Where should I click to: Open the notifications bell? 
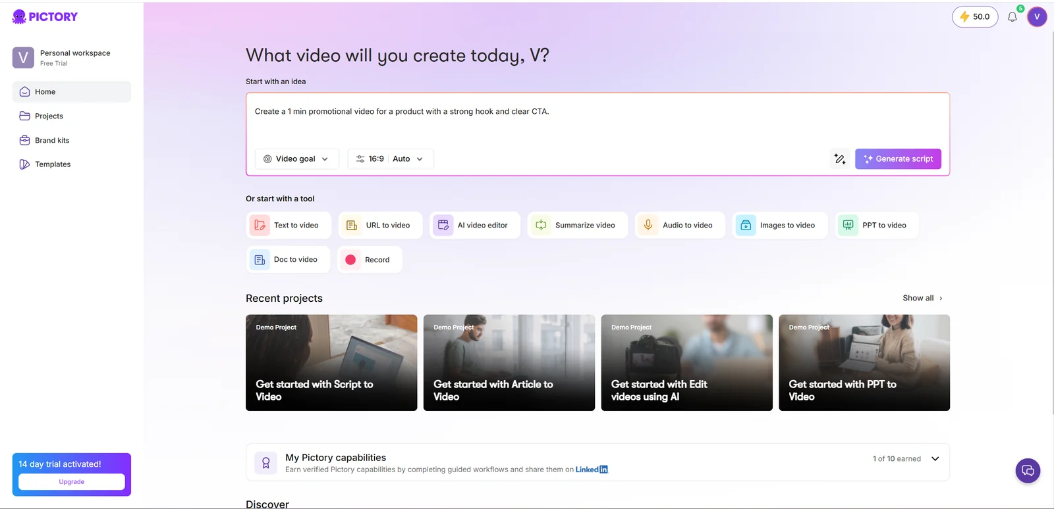(x=1012, y=17)
